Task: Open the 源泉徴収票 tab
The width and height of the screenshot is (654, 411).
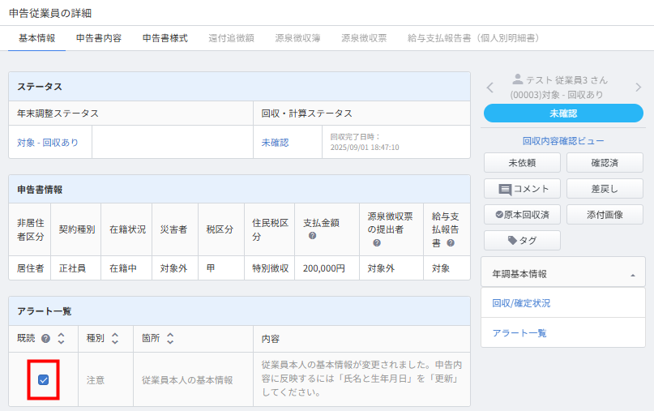Action: pyautogui.click(x=364, y=38)
